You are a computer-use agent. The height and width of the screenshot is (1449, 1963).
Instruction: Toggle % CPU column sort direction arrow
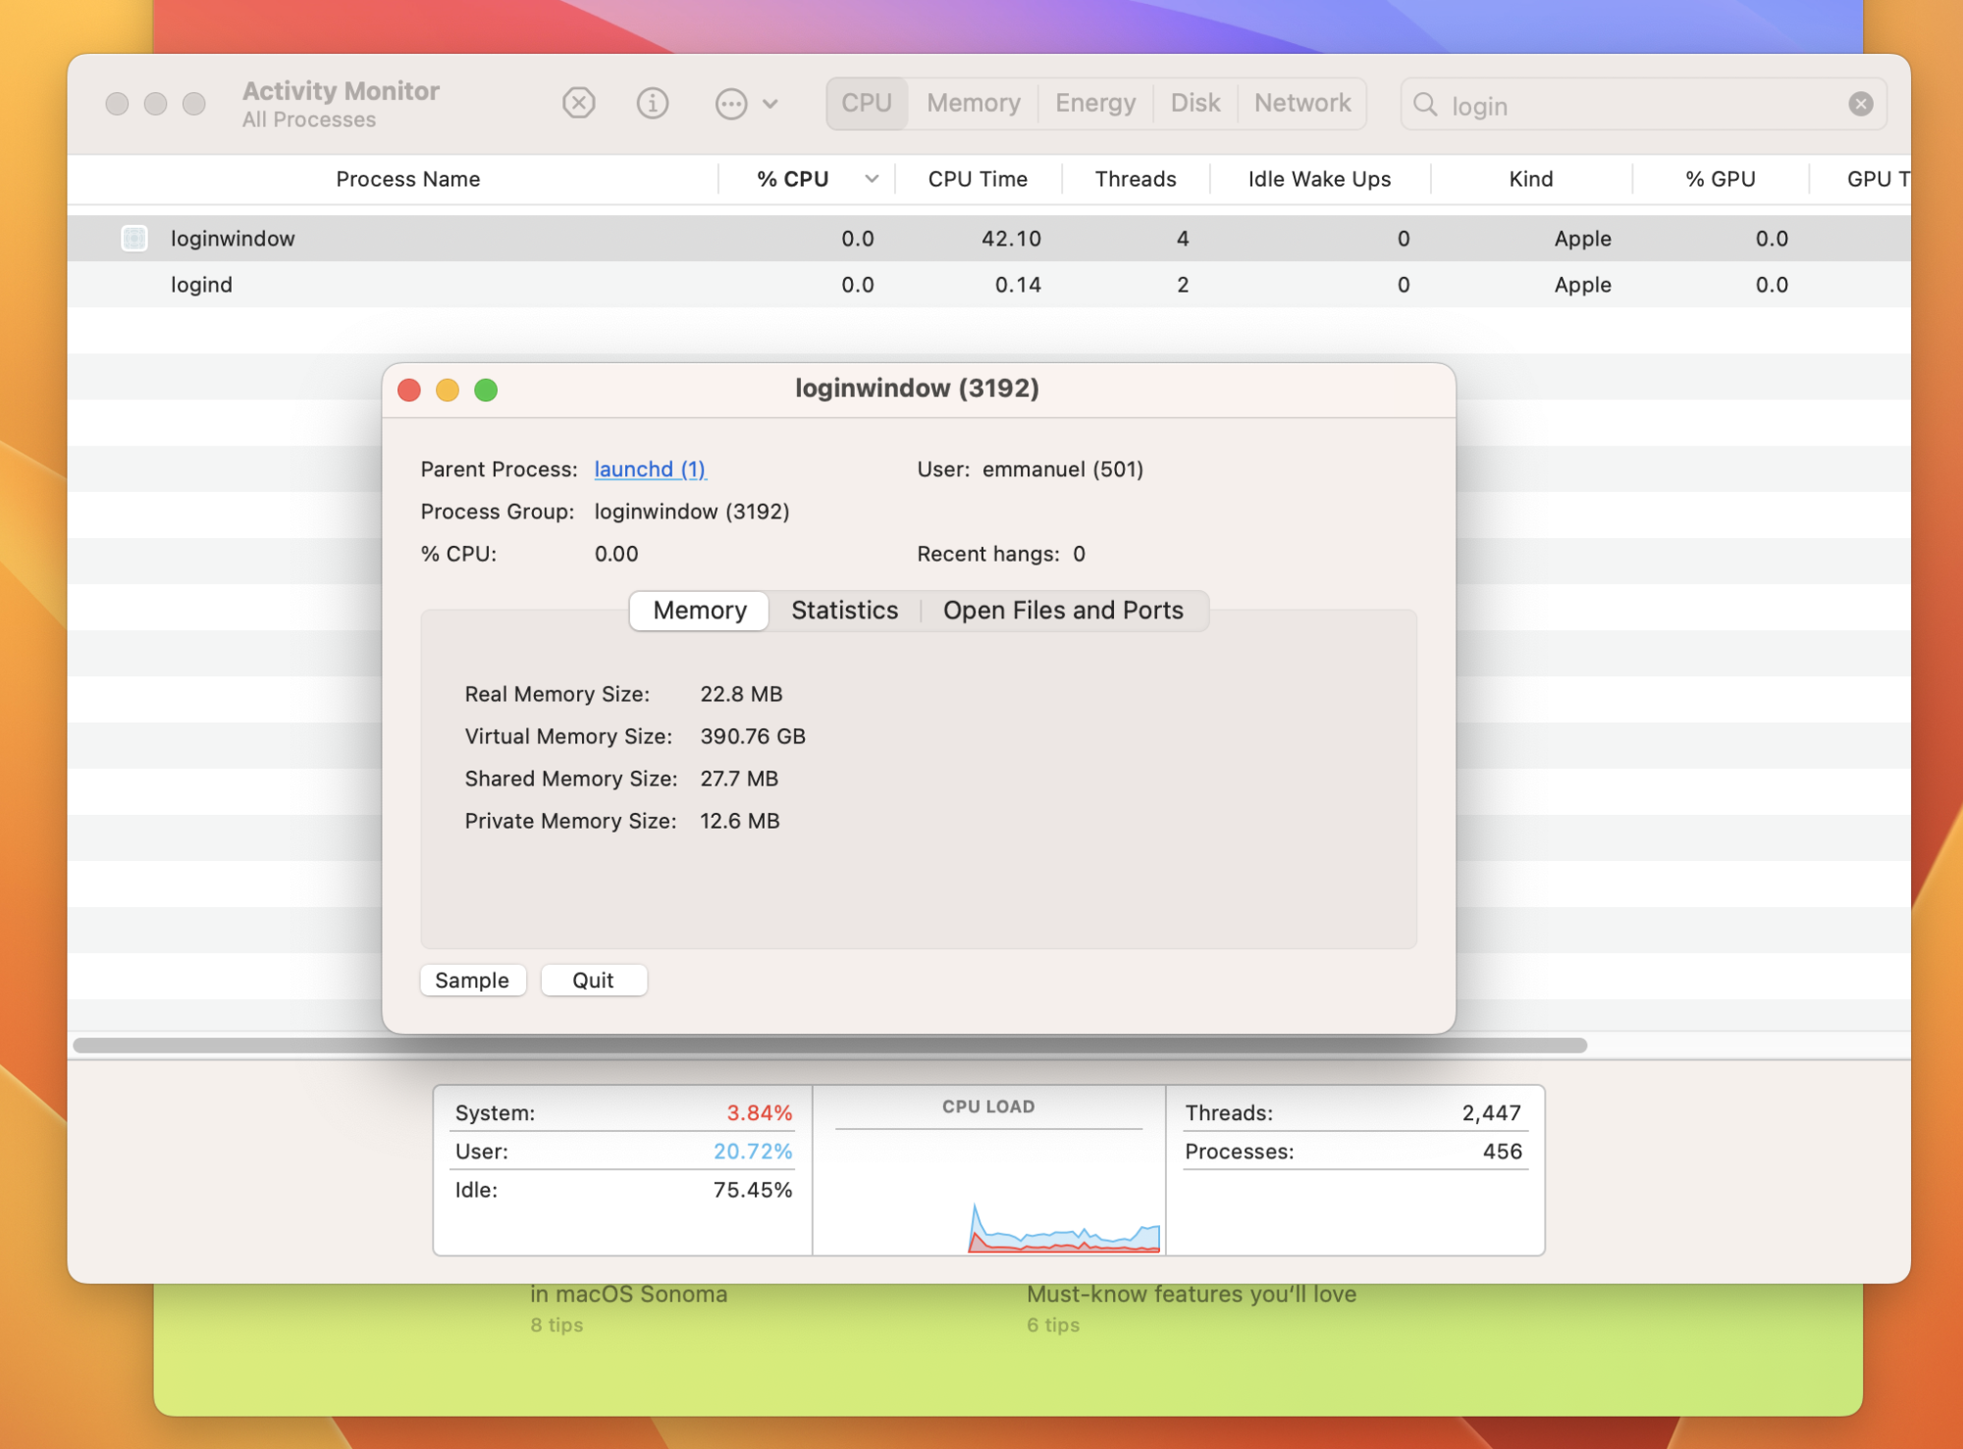tap(872, 179)
